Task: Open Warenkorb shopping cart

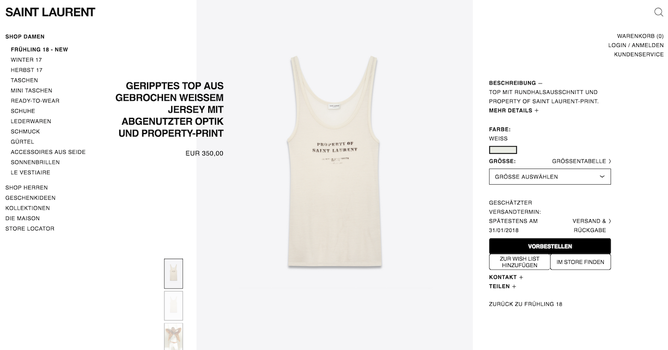Action: (x=640, y=37)
